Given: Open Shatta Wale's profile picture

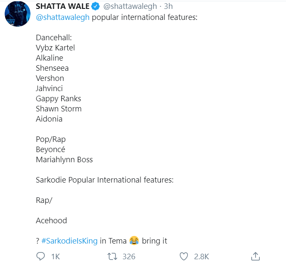Looking at the screenshot, I should pyautogui.click(x=17, y=14).
